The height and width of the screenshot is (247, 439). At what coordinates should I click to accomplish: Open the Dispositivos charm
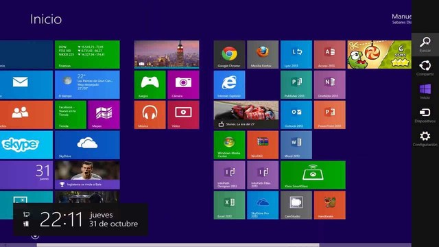pyautogui.click(x=425, y=115)
